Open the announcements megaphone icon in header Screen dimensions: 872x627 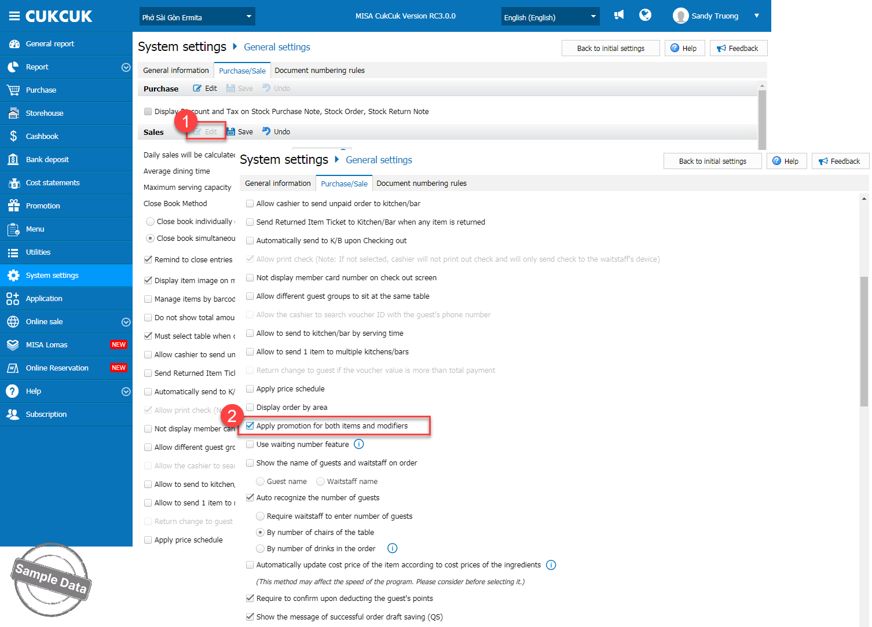(x=619, y=15)
